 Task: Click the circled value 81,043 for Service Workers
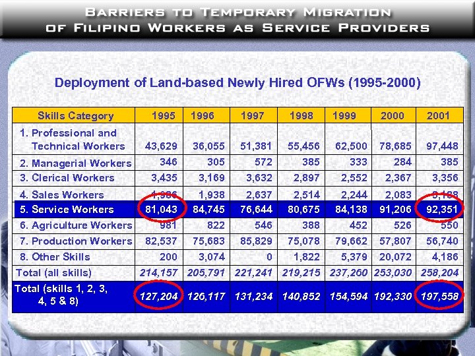161,210
